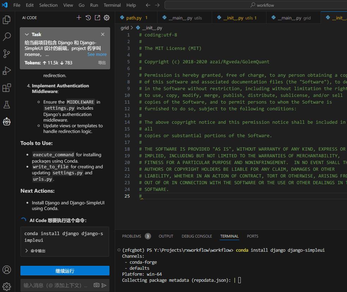The image size is (347, 292).
Task: Close the Task card with X
Action: pos(103,34)
